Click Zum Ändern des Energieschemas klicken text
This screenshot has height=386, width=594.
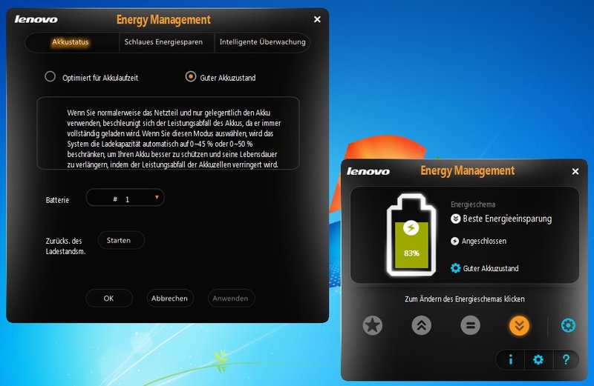tap(465, 299)
